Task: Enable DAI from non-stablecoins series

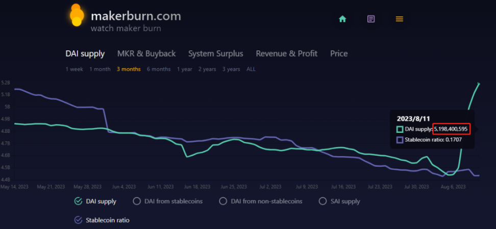Action: pyautogui.click(x=223, y=201)
